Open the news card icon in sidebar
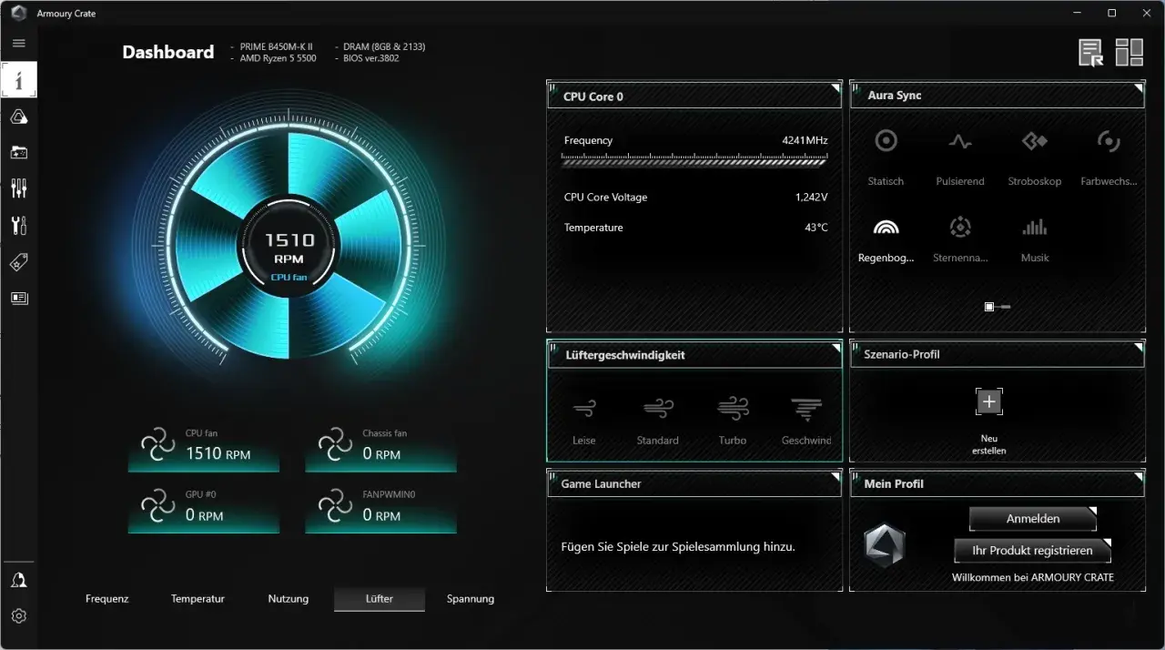Image resolution: width=1165 pixels, height=650 pixels. click(x=19, y=298)
